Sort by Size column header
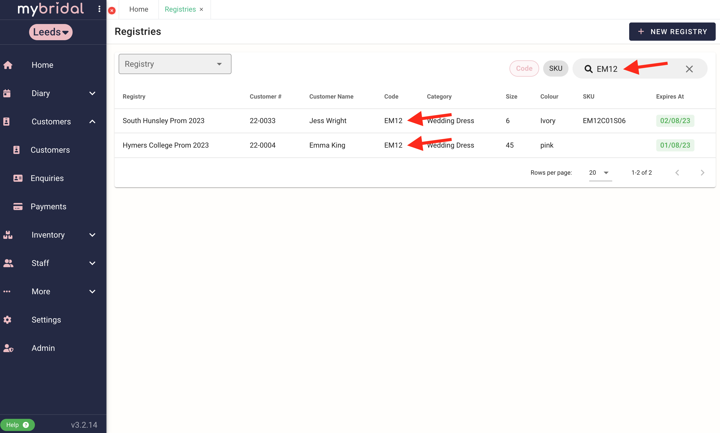Screen dimensions: 720x433 (511, 96)
